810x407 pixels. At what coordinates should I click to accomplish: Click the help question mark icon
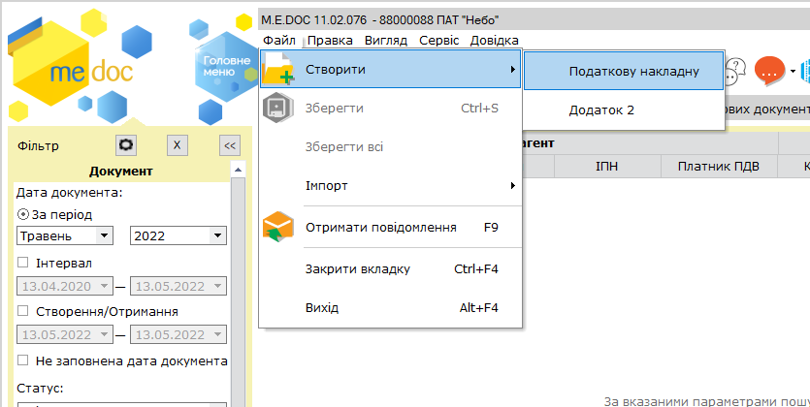pyautogui.click(x=734, y=71)
